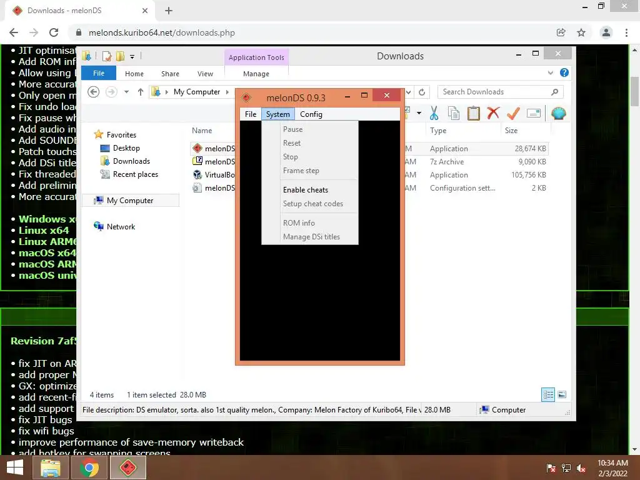Click the red X Delete icon

click(493, 112)
